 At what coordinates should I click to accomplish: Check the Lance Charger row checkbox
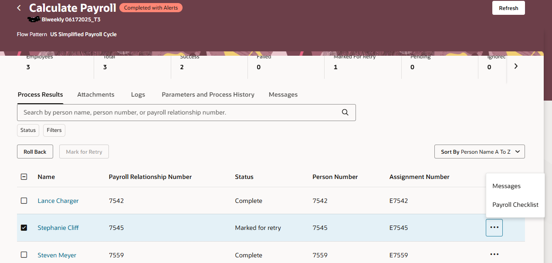pyautogui.click(x=24, y=201)
